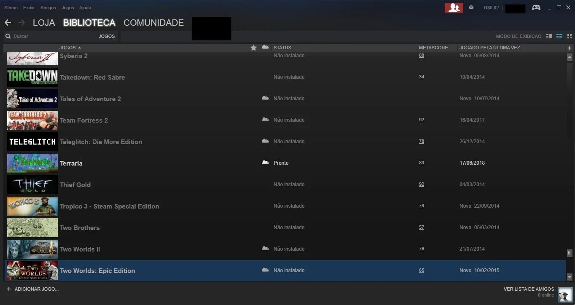Screen dimensions: 575x305
Task: Sort by the STATUS column header
Action: tap(282, 48)
